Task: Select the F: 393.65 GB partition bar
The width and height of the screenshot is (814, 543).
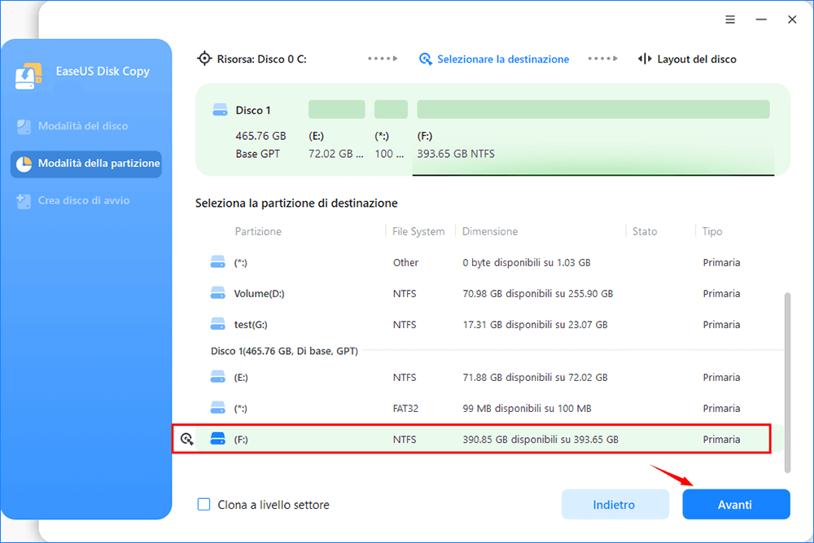Action: pos(593,110)
